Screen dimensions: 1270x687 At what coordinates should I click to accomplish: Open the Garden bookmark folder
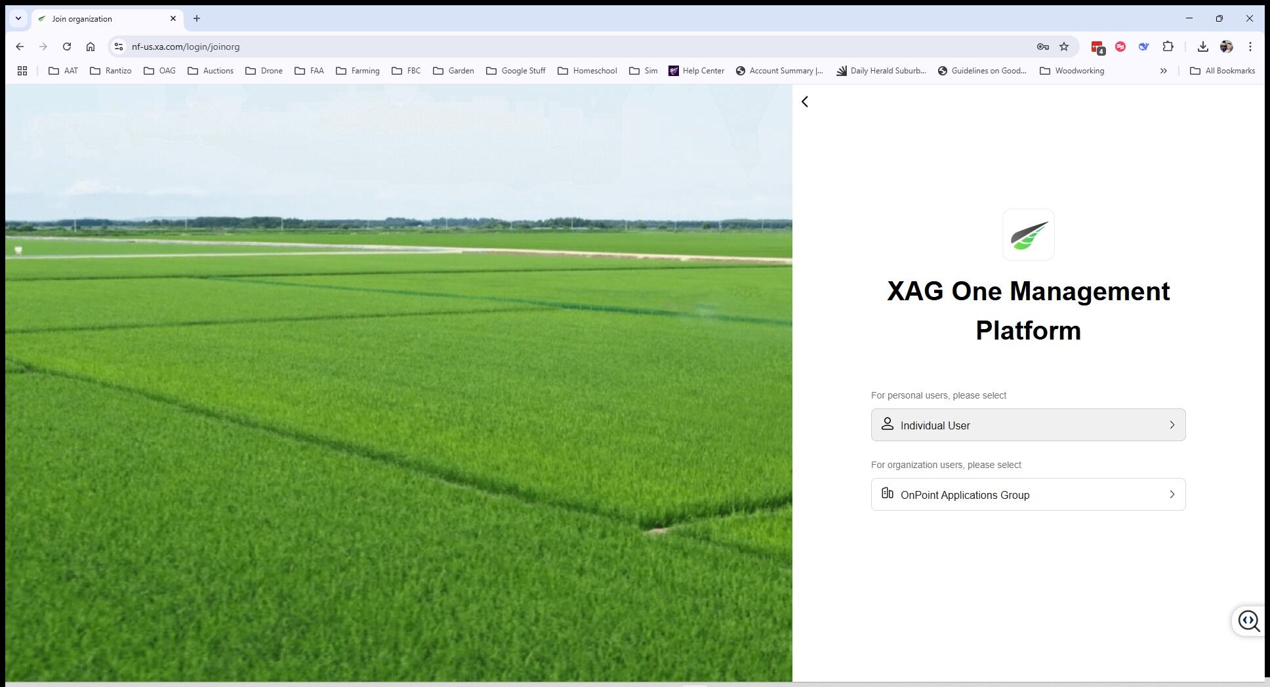[453, 71]
